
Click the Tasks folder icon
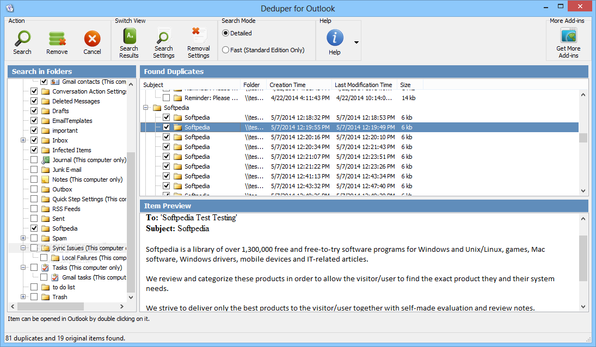click(46, 268)
